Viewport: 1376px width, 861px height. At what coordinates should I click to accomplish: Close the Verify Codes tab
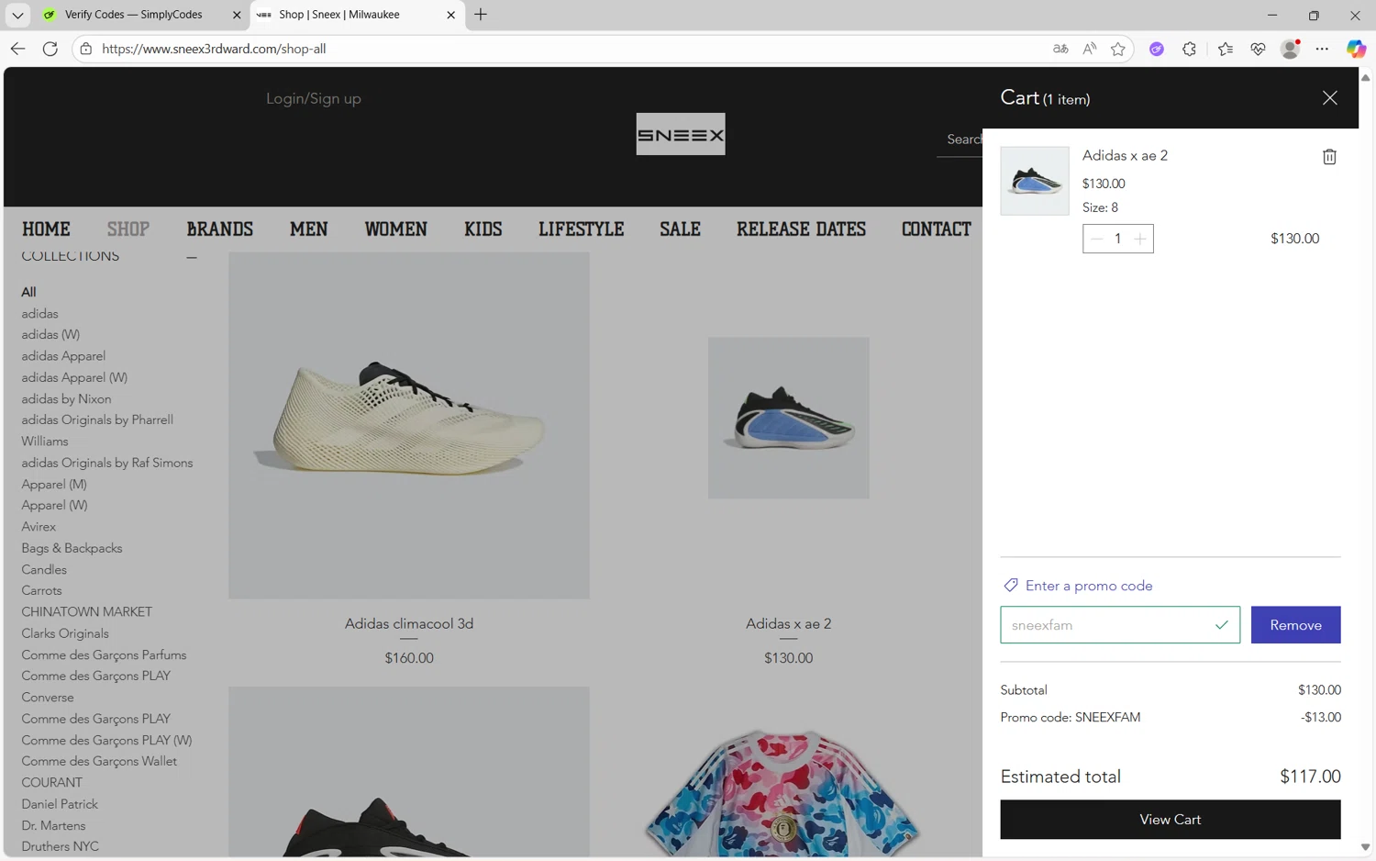pos(236,15)
